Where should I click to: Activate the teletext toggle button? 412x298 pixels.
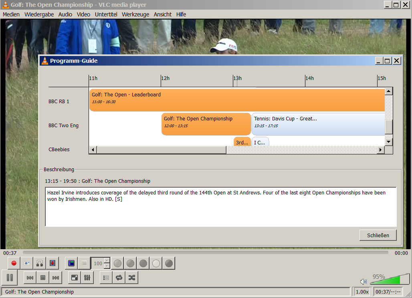pyautogui.click(x=71, y=263)
